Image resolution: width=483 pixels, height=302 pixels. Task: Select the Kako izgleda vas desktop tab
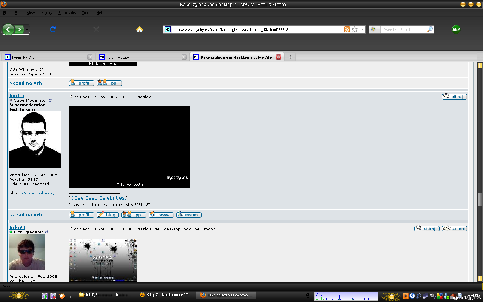point(237,57)
